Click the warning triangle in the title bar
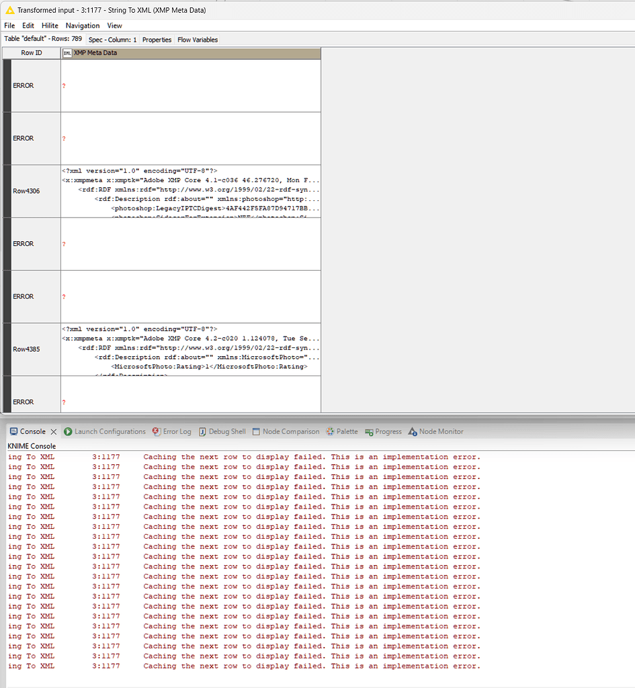The image size is (635, 688). click(9, 10)
